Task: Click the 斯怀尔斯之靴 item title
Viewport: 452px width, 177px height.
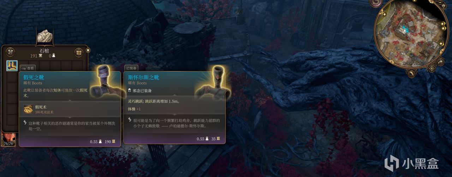Action: tap(143, 77)
